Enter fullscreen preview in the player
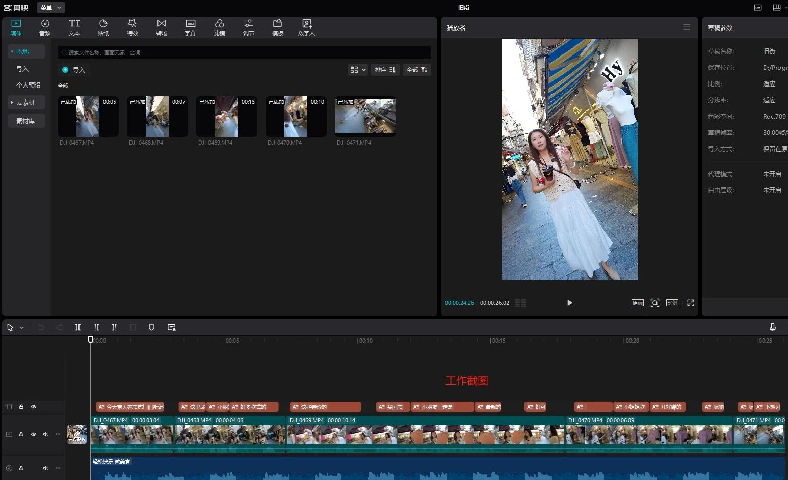 coord(691,303)
